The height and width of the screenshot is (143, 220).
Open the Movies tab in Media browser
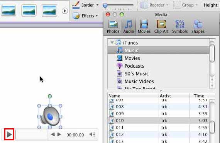(x=144, y=27)
